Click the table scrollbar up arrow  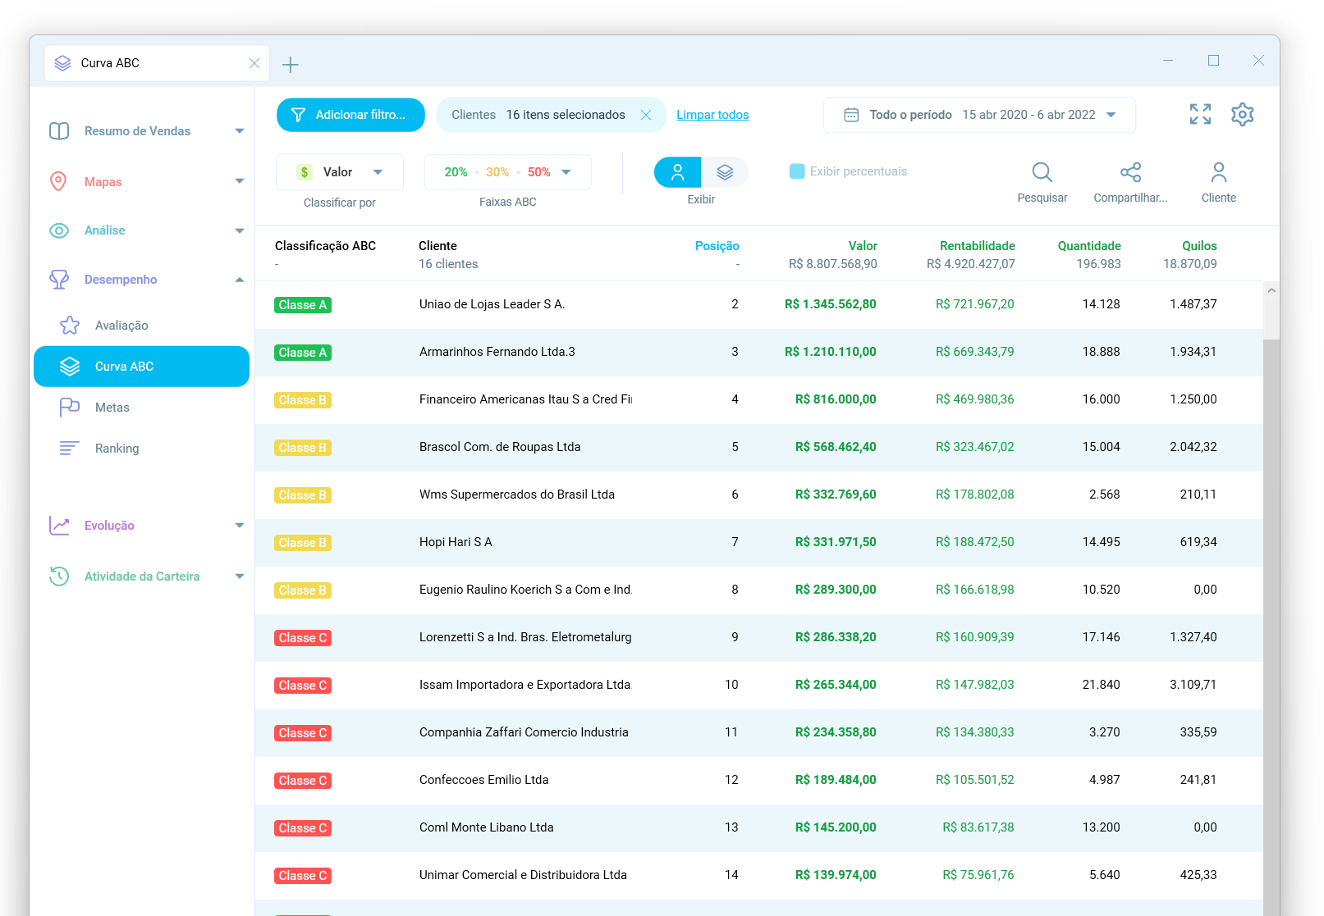click(1271, 290)
